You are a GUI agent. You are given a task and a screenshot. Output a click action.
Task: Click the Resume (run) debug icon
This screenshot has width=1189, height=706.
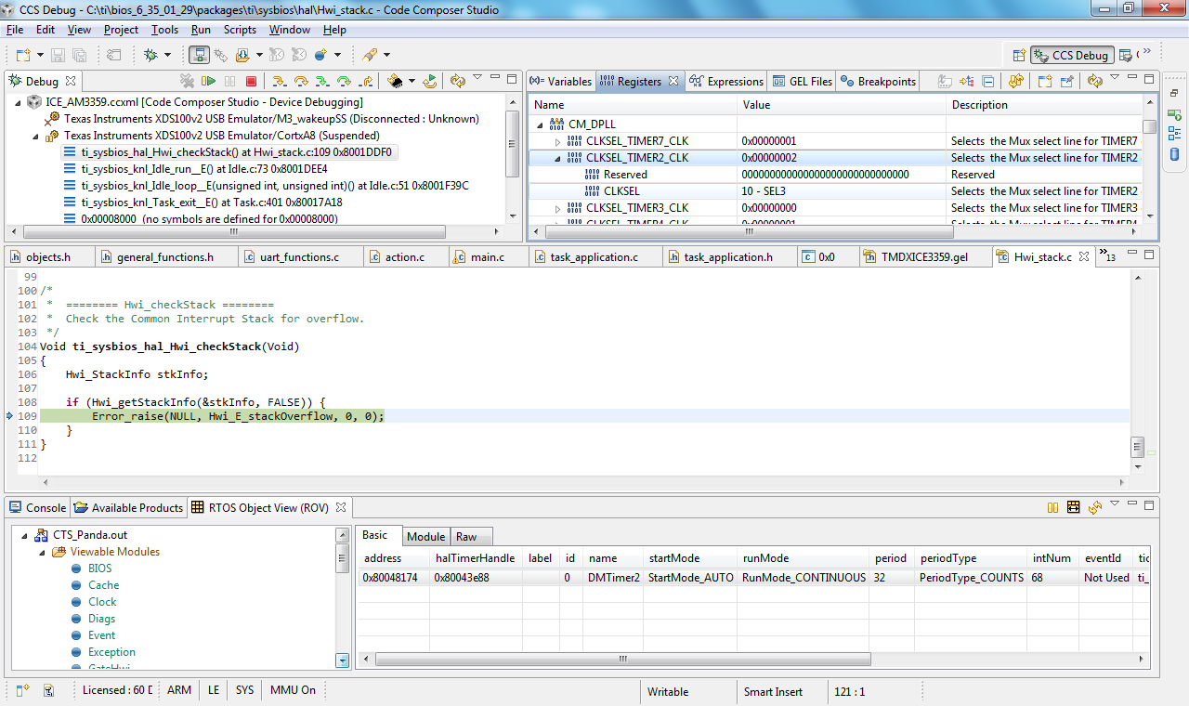click(209, 82)
